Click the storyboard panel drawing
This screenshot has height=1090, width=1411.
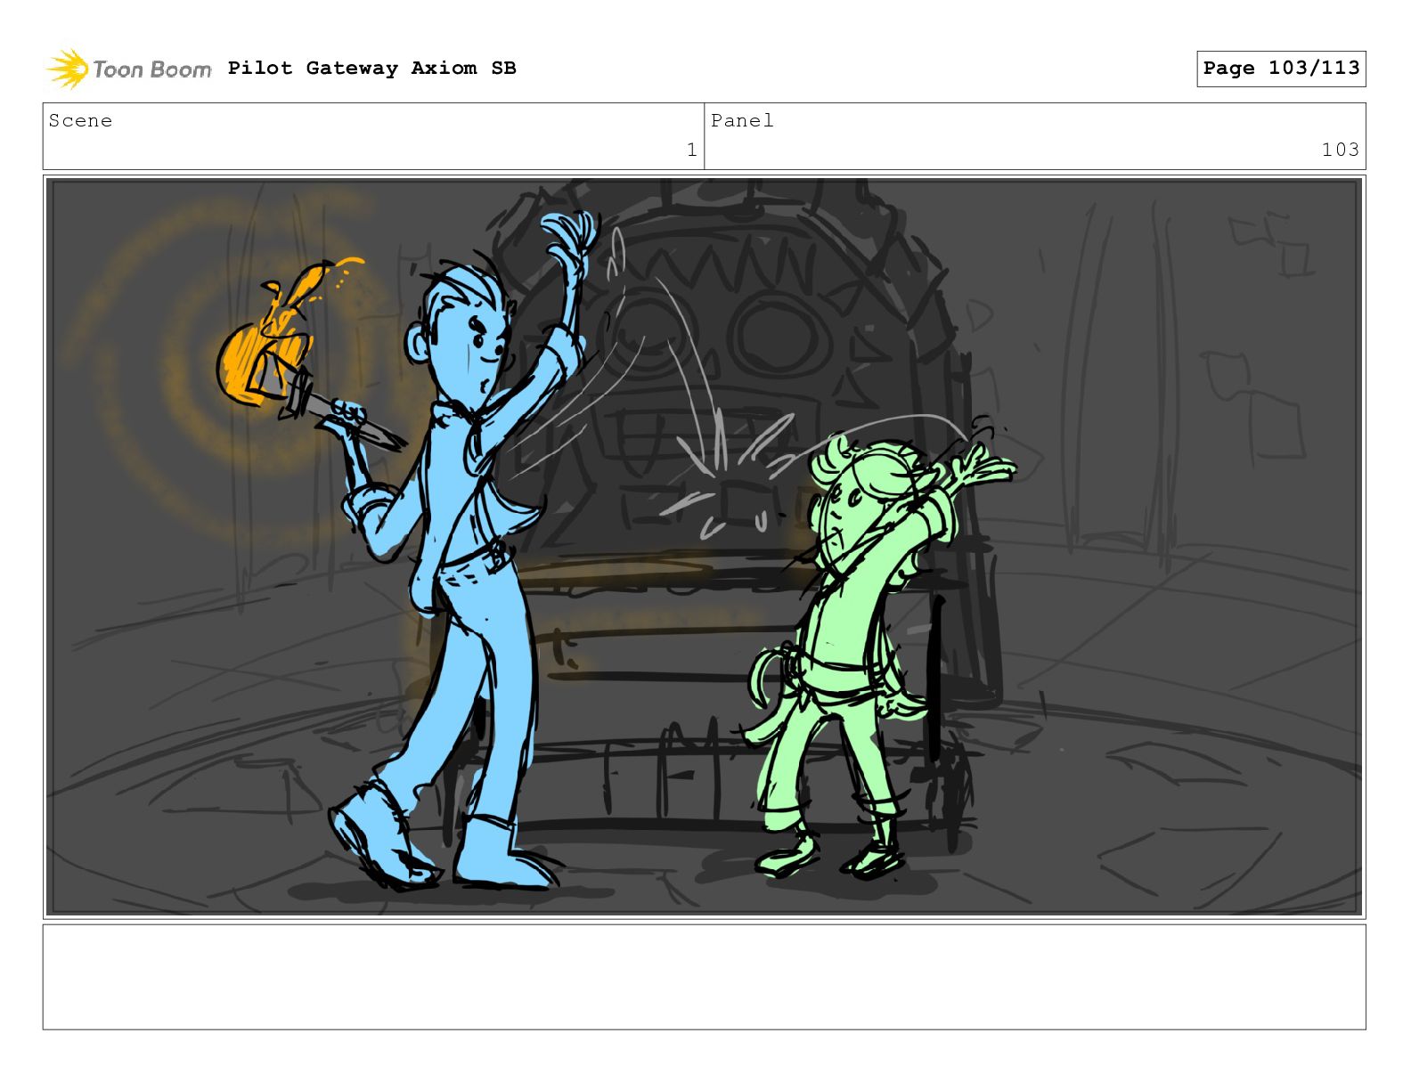[704, 547]
